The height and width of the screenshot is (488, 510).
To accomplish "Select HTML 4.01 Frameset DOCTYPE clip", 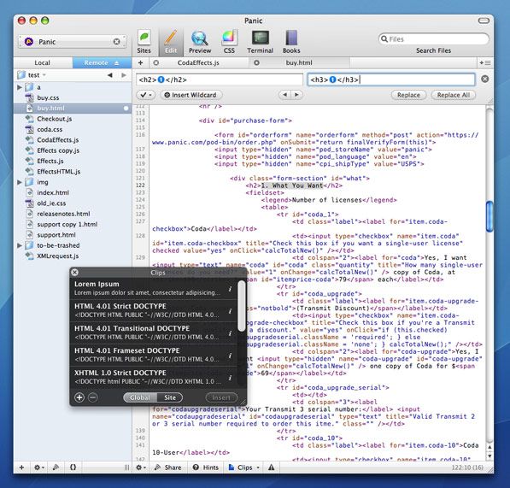I will click(153, 355).
